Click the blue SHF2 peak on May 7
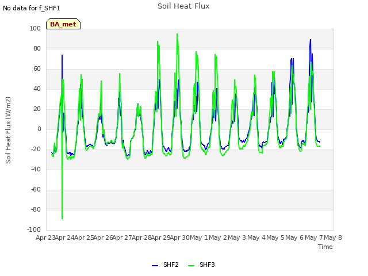The image size is (368, 276). 310,40
